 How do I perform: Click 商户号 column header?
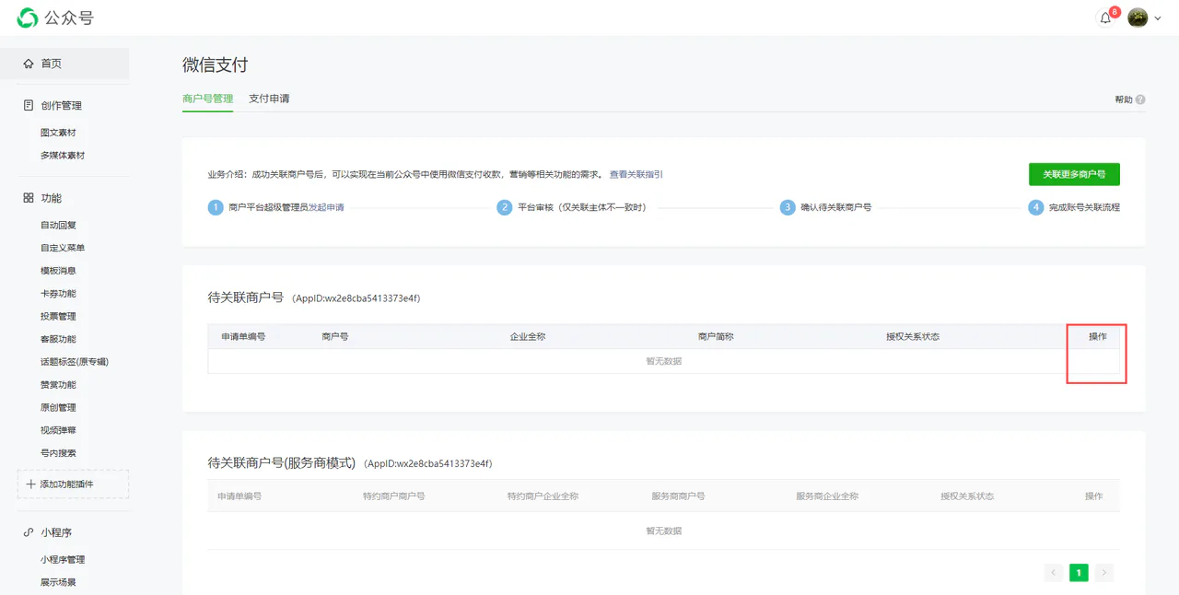pyautogui.click(x=335, y=336)
